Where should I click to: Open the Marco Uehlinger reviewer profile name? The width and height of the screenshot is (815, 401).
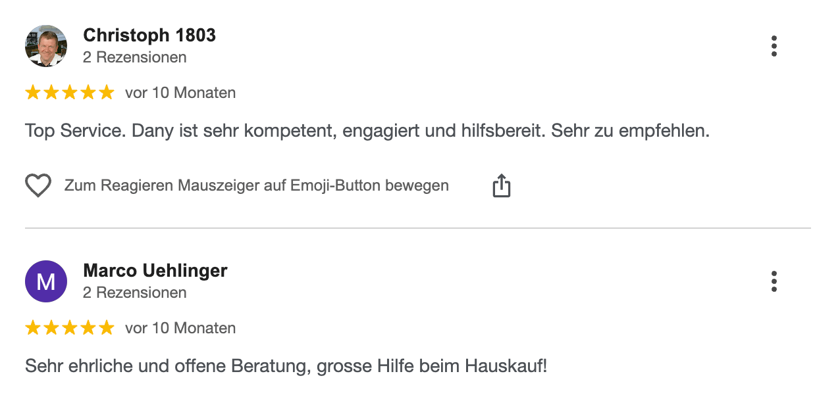tap(155, 270)
